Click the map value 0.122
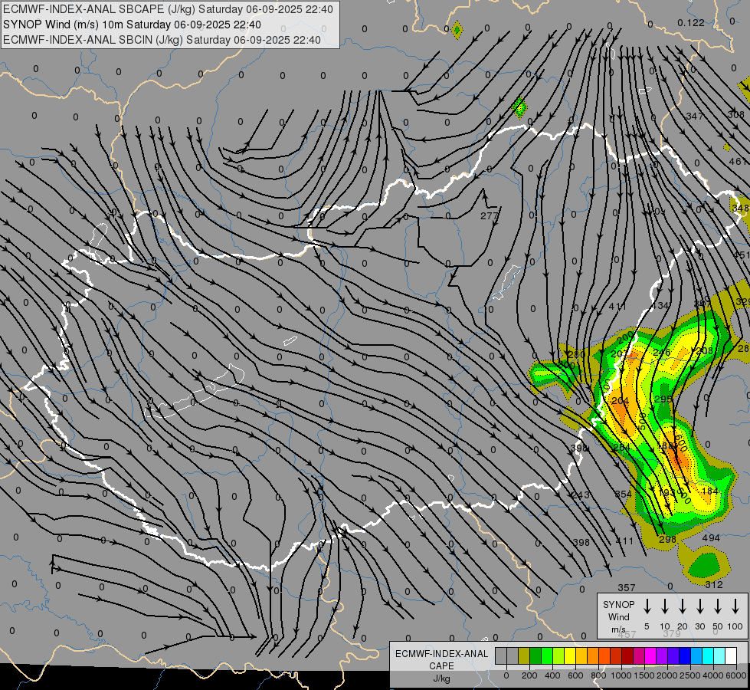Image resolution: width=750 pixels, height=690 pixels. 691,22
